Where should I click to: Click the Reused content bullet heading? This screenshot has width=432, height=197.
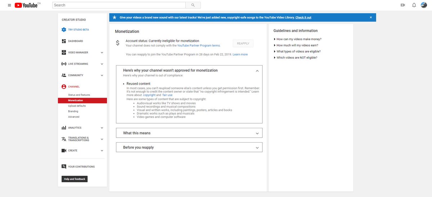[x=139, y=84]
